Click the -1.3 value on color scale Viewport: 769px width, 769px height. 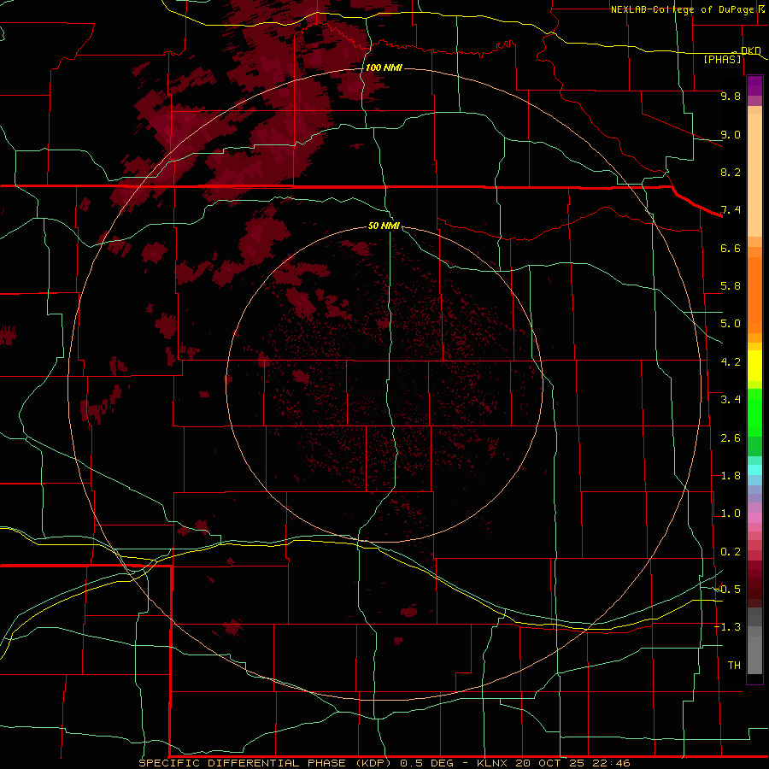[728, 627]
